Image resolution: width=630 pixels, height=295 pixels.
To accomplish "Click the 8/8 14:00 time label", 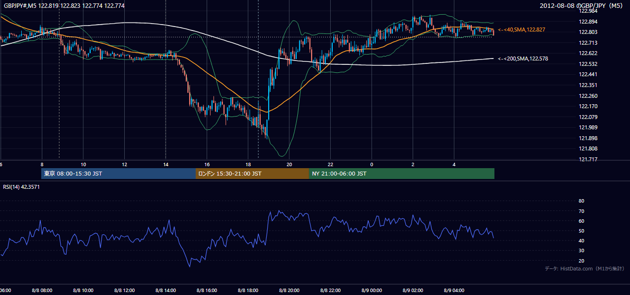I will [x=166, y=290].
